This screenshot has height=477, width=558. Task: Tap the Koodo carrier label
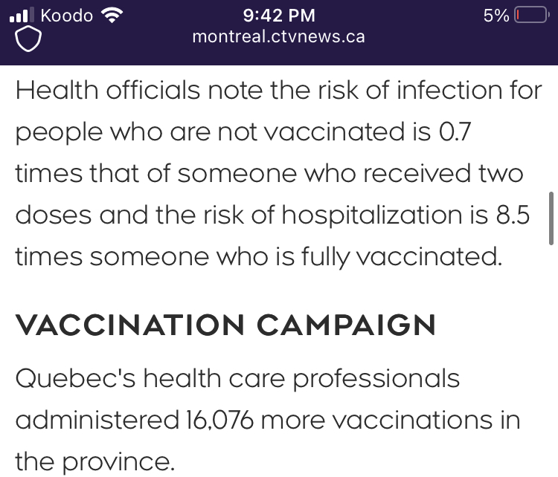click(x=67, y=16)
